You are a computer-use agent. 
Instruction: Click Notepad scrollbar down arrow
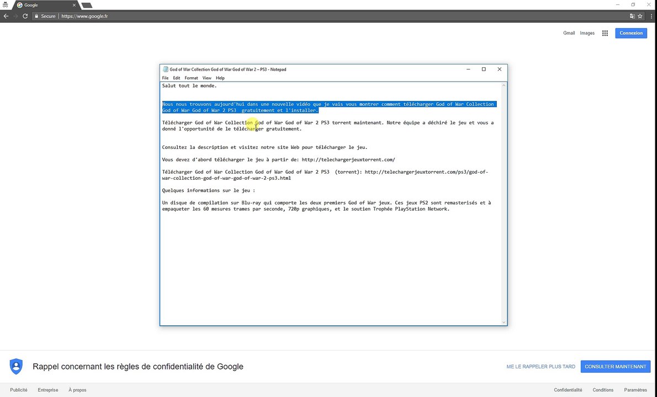[504, 322]
